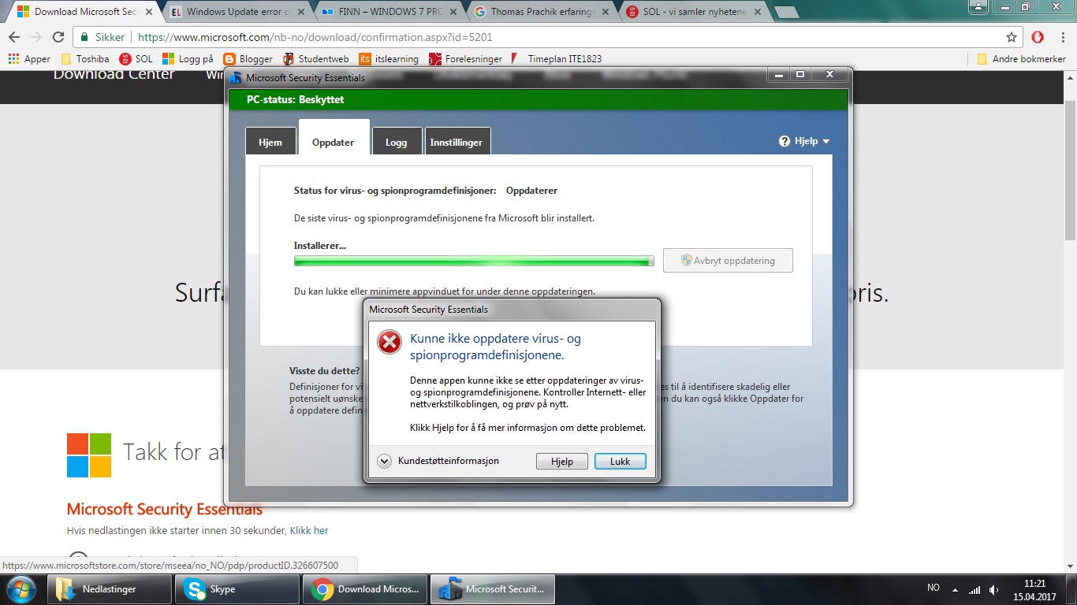Screen dimensions: 1077x605
Task: Click the red error icon in dialog
Action: point(389,342)
